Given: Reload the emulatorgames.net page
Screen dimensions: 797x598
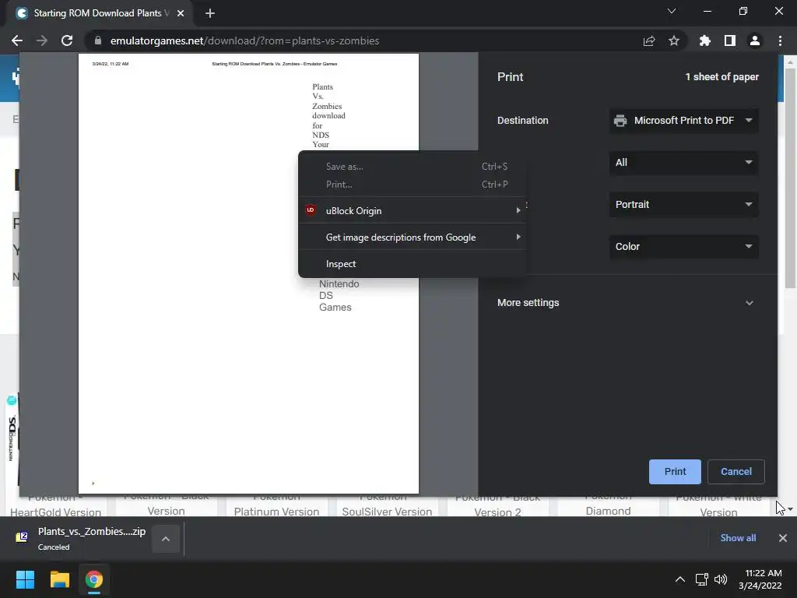Looking at the screenshot, I should click(x=67, y=40).
